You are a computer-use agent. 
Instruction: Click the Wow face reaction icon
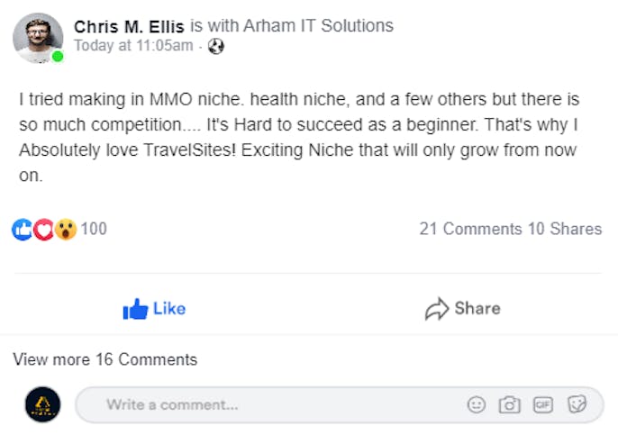click(65, 230)
